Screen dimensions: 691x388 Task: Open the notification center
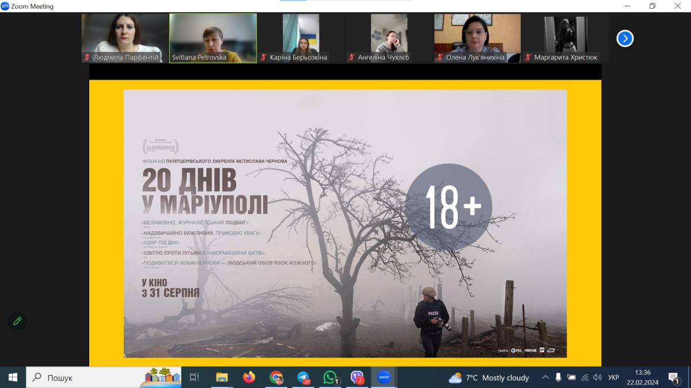click(674, 378)
